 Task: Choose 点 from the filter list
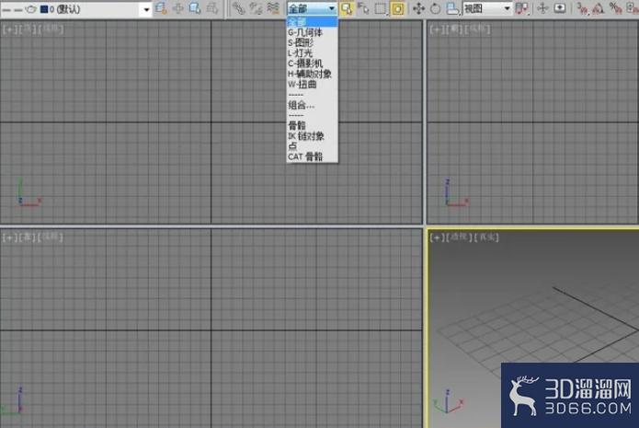pyautogui.click(x=313, y=146)
